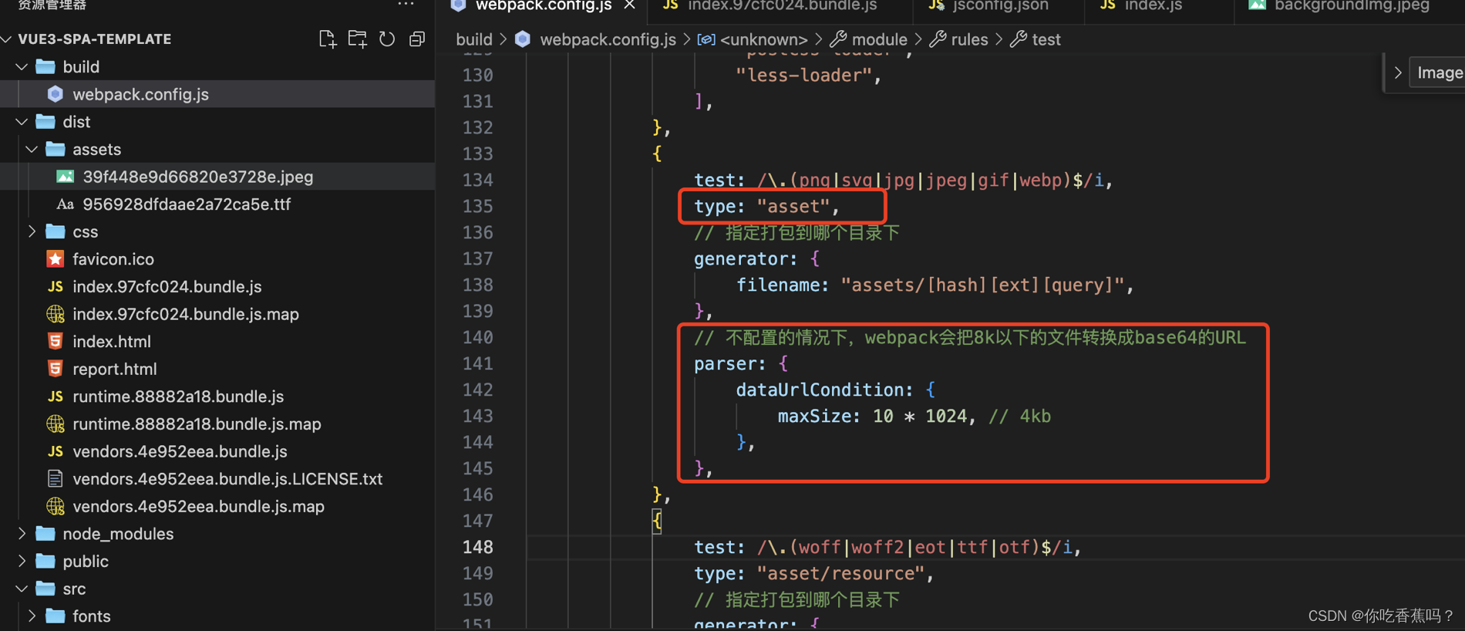The width and height of the screenshot is (1465, 631).
Task: Select 39f448e9d66820e3728e.jpeg in the tree
Action: coord(217,177)
